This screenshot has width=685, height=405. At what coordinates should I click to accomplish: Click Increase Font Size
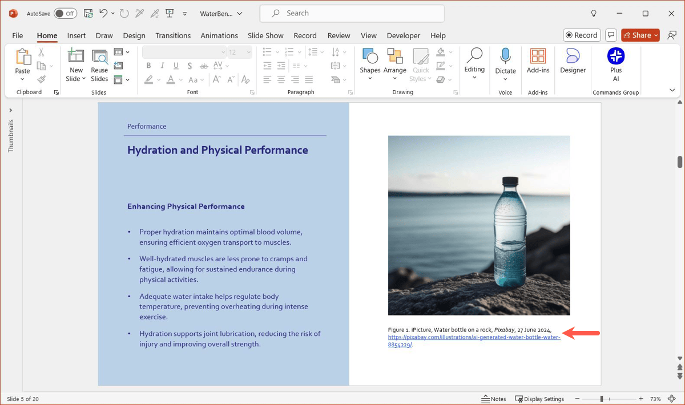(216, 79)
